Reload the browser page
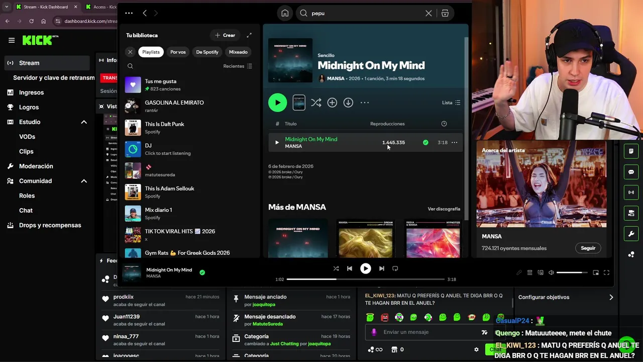Viewport: 643px width, 362px height. point(31,21)
